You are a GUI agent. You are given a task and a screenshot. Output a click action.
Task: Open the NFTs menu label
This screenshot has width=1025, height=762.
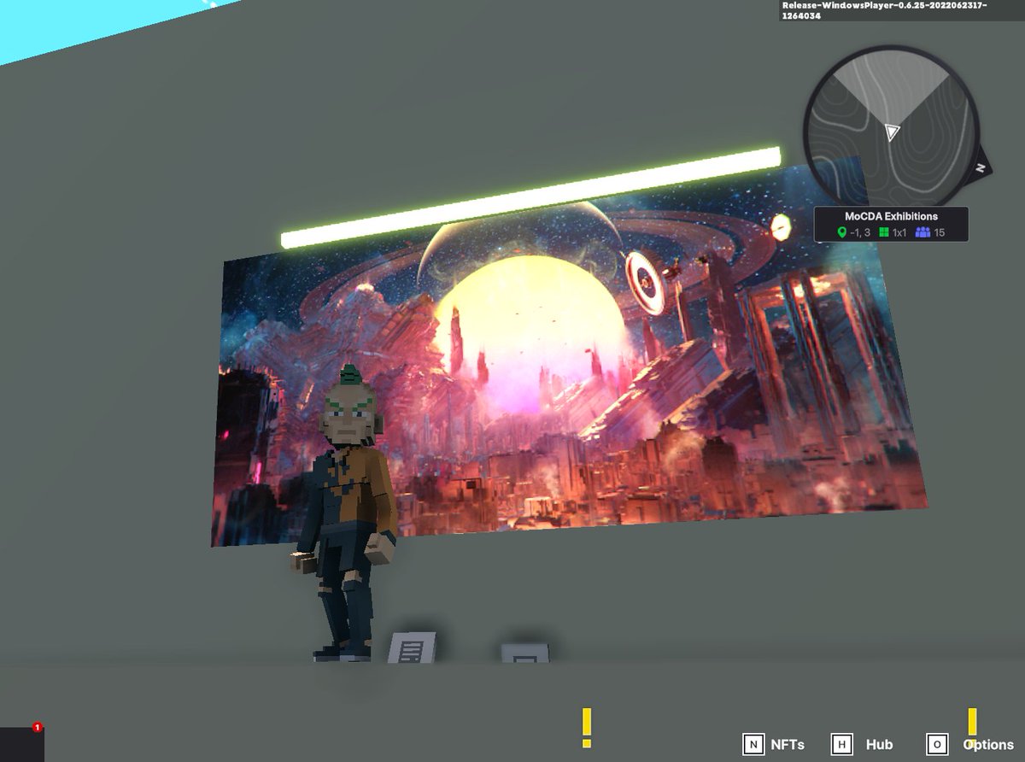[788, 744]
